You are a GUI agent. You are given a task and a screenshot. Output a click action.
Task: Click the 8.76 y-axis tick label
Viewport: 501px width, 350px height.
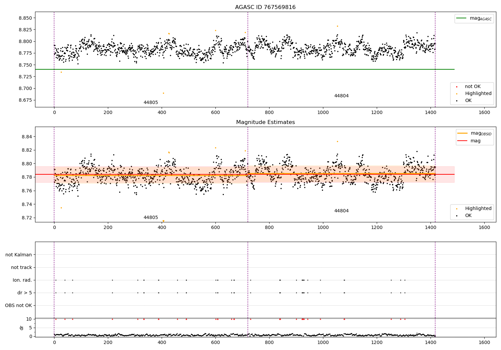point(27,191)
